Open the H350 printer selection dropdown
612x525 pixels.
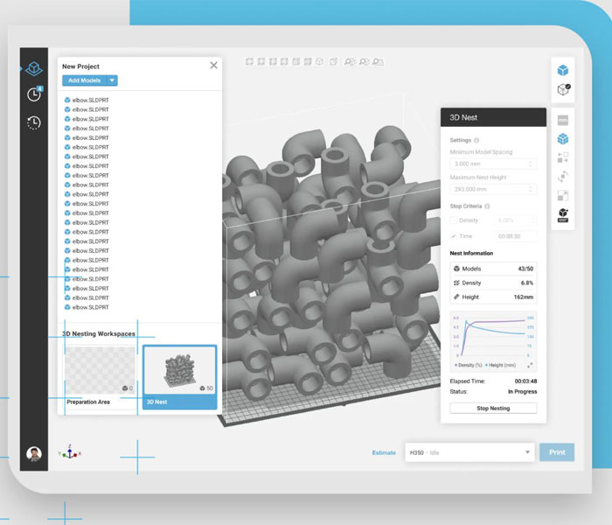527,452
